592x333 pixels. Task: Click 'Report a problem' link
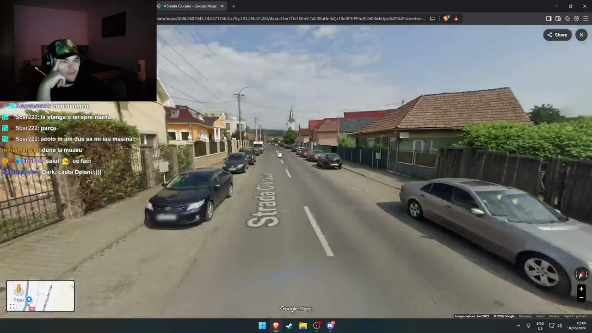pos(575,316)
